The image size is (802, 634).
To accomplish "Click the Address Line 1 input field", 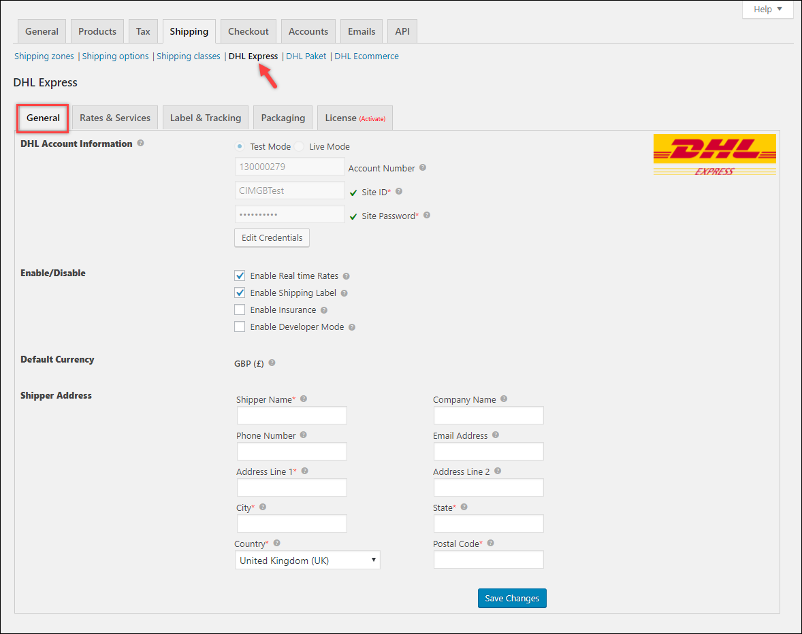I will (x=292, y=487).
